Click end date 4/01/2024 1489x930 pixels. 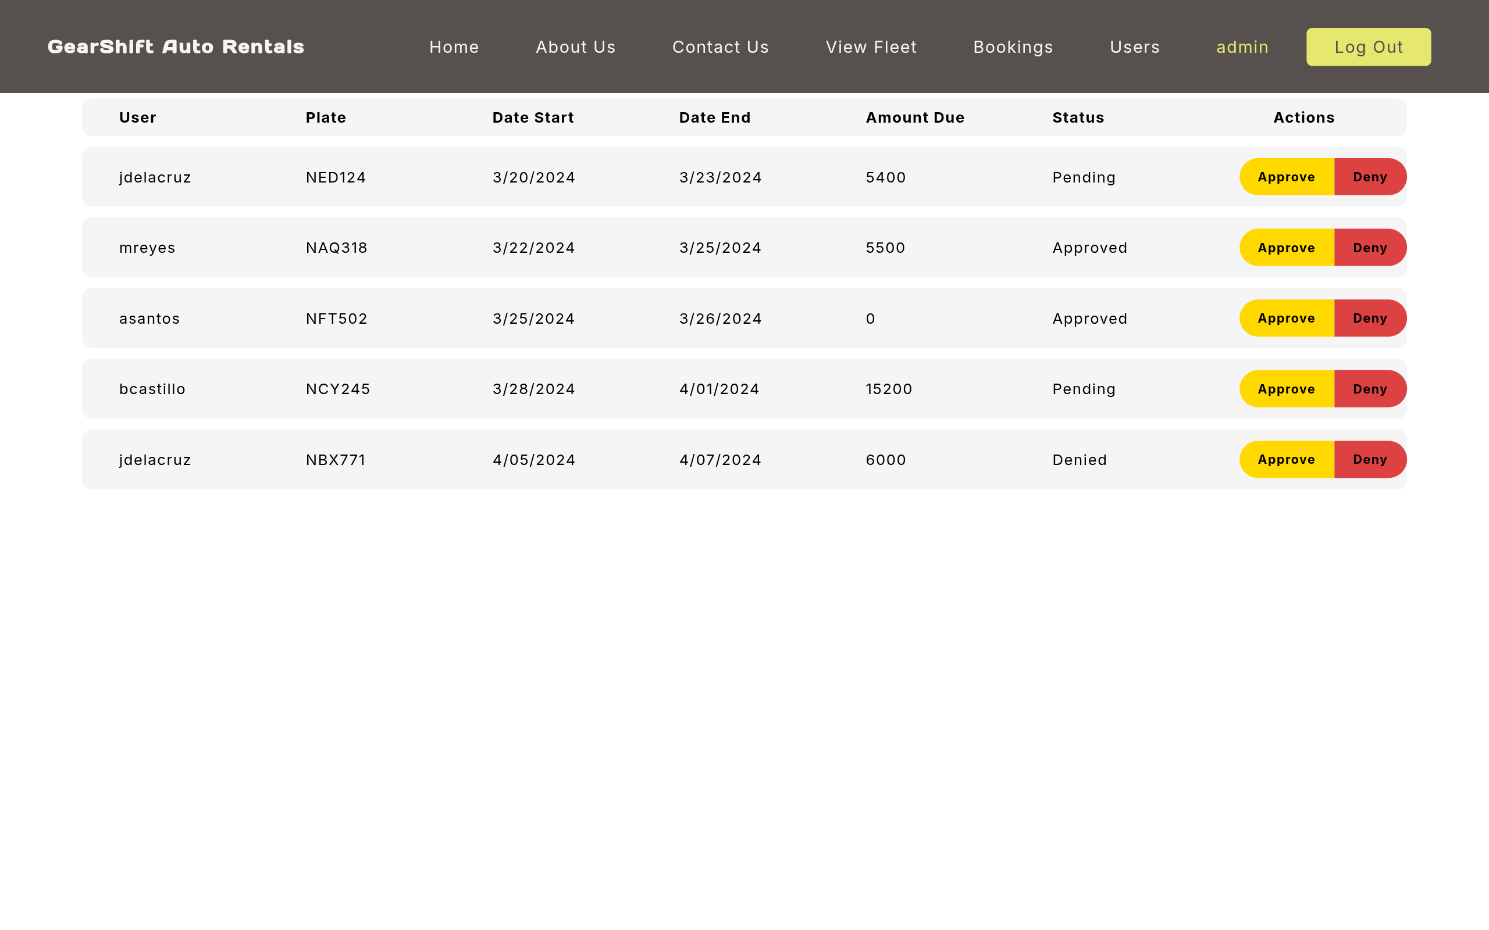(x=719, y=389)
